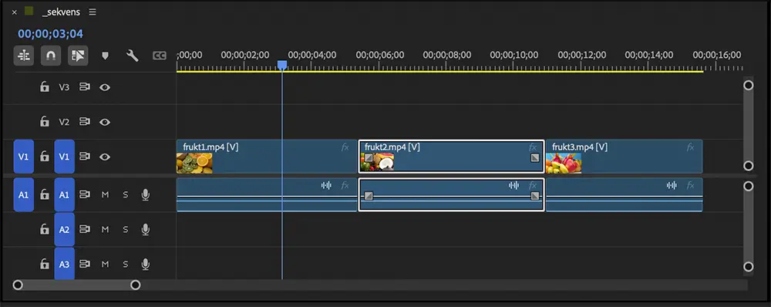Toggle sync lock for V3

(85, 87)
